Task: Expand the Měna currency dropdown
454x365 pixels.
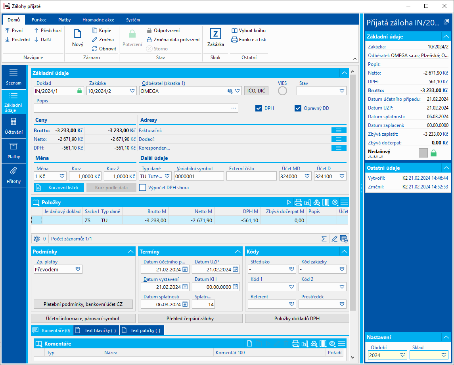Action: [62, 176]
